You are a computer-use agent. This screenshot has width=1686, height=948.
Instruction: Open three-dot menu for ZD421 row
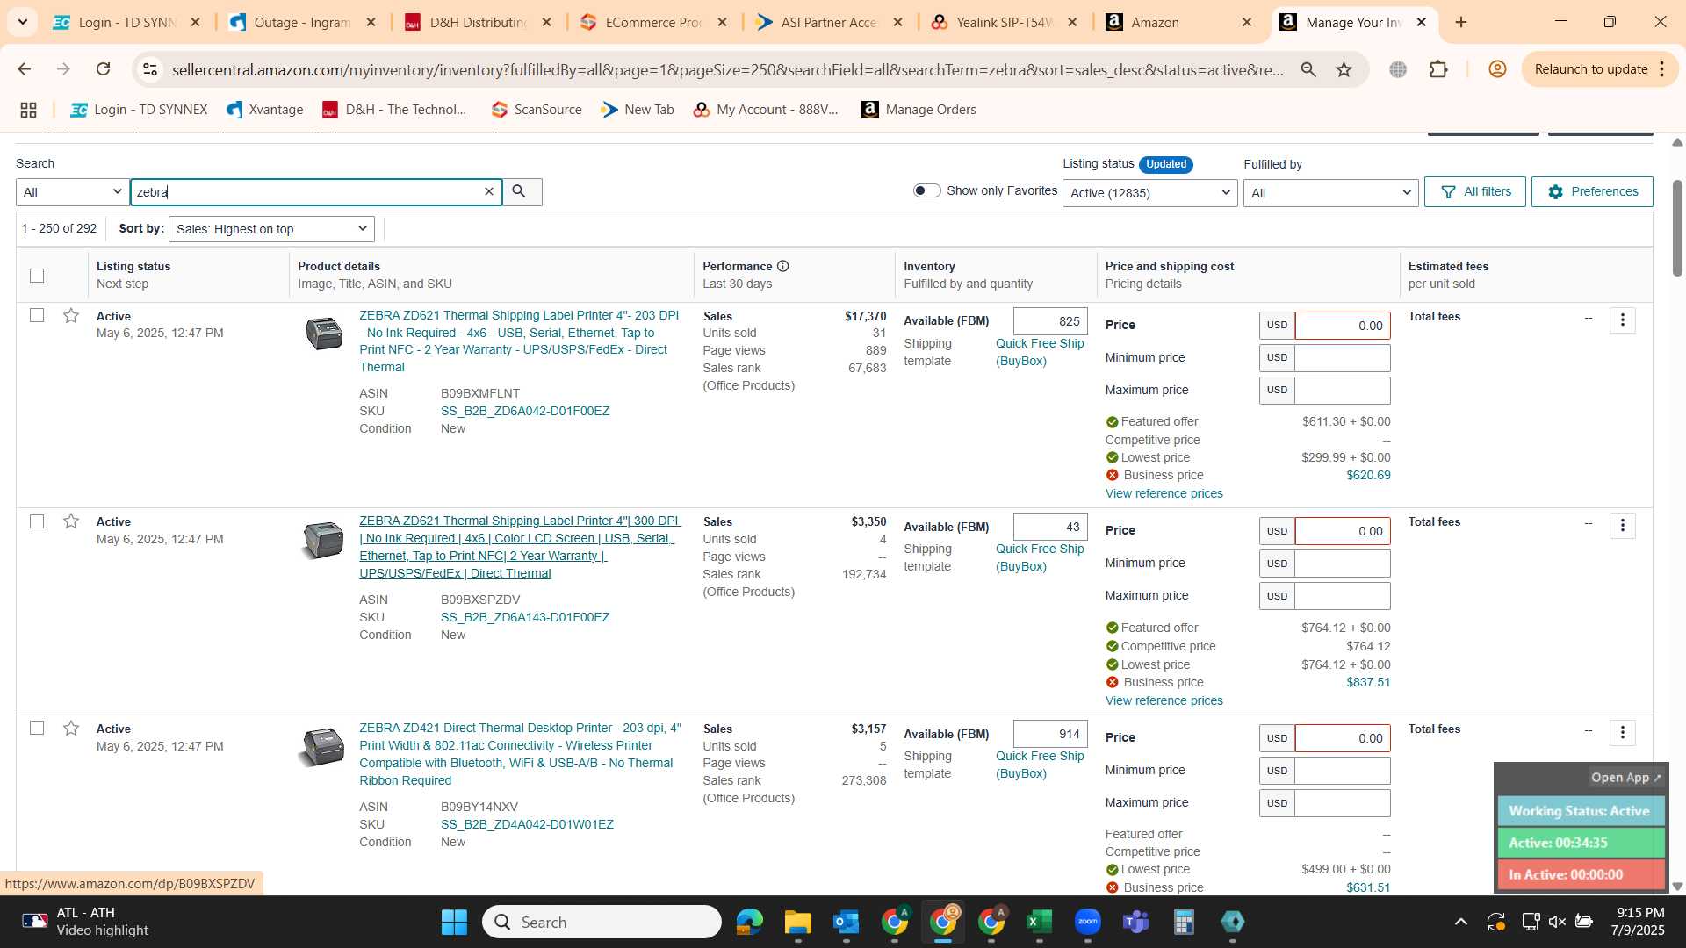[x=1623, y=733]
